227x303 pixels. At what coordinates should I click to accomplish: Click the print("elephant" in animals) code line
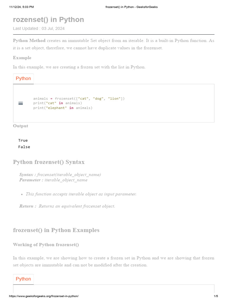pyautogui.click(x=63, y=108)
